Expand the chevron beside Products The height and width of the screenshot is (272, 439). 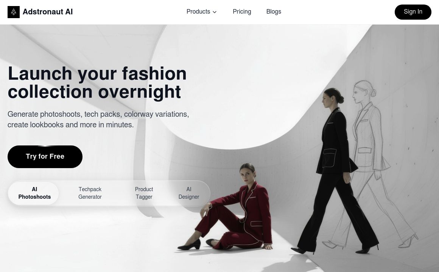215,12
